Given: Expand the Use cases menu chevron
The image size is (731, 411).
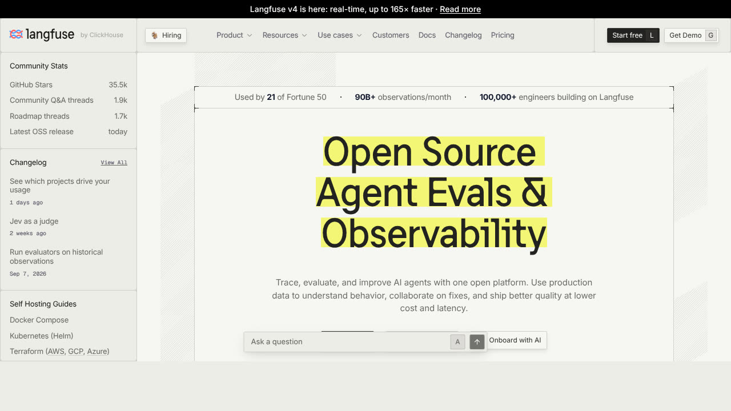Looking at the screenshot, I should pyautogui.click(x=359, y=35).
